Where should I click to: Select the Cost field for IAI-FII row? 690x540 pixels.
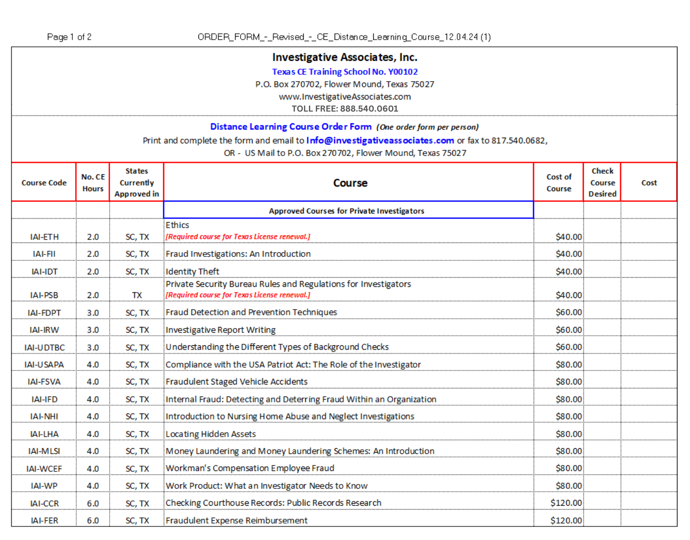coord(649,252)
